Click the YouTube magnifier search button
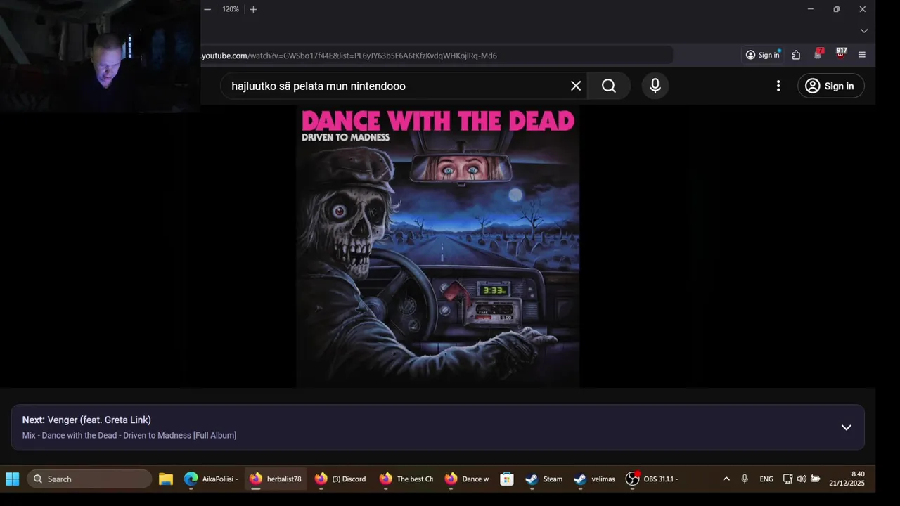Screen dimensions: 900x506 tap(609, 86)
